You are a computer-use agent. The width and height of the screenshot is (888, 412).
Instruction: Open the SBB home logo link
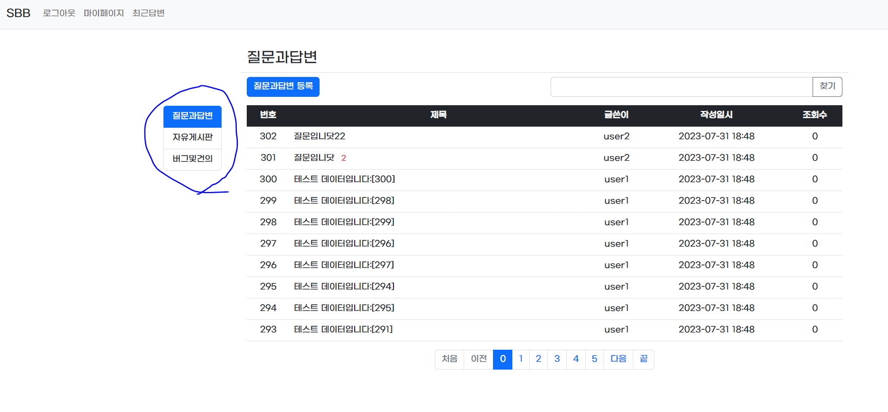[x=18, y=13]
